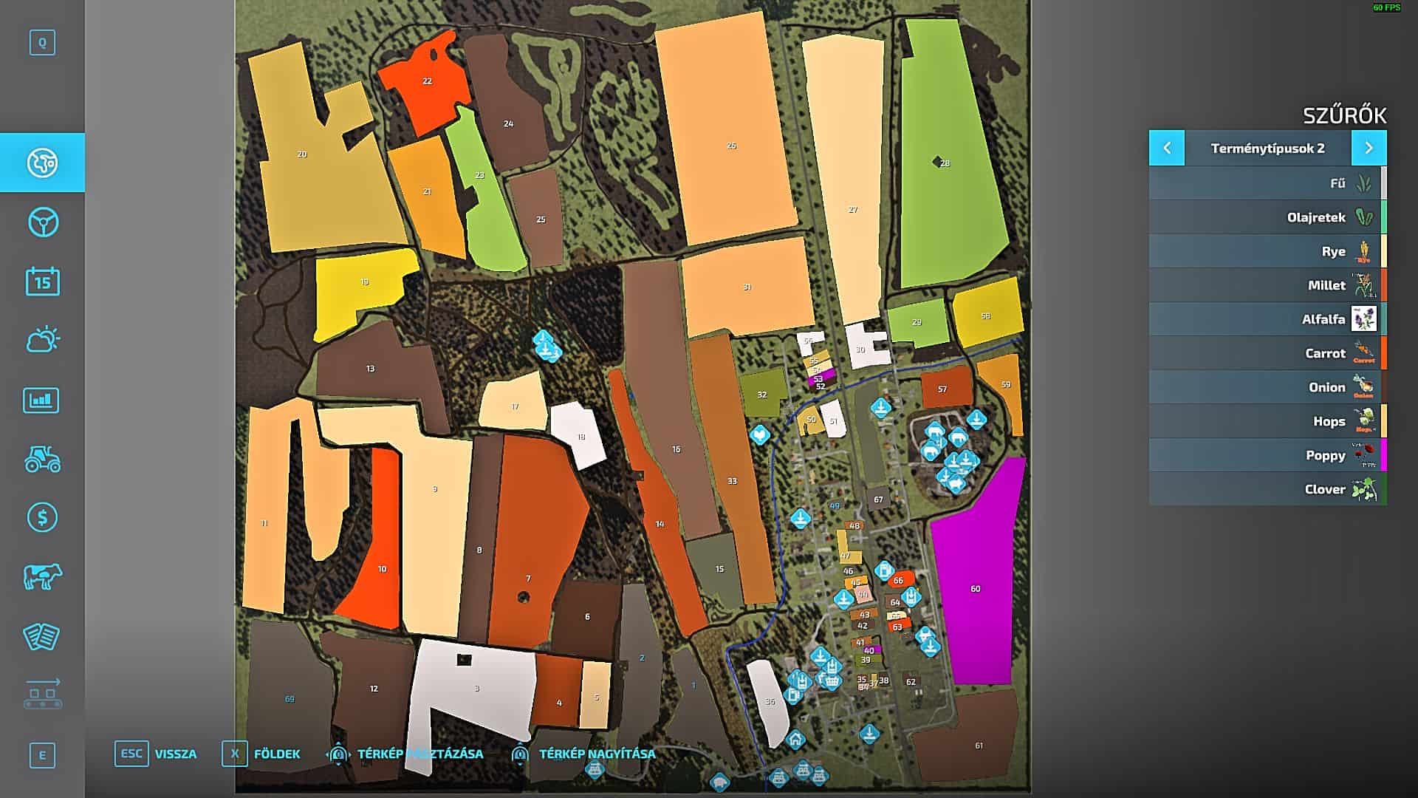Open the animals cow icon
This screenshot has width=1418, height=798.
(42, 577)
